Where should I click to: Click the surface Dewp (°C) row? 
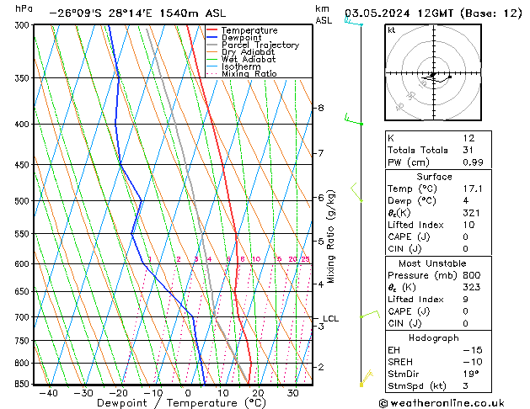click(x=438, y=201)
